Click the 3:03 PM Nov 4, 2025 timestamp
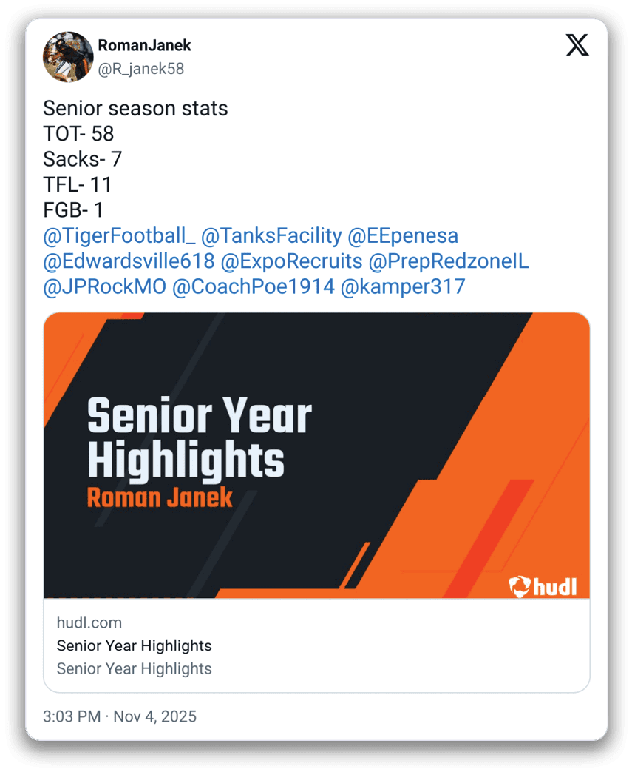Screen dimensions: 632x772 (x=120, y=716)
